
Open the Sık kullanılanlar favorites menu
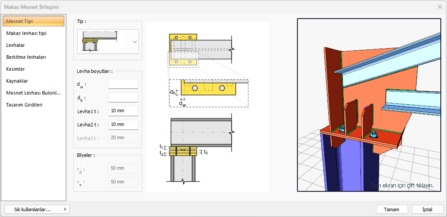click(x=37, y=209)
